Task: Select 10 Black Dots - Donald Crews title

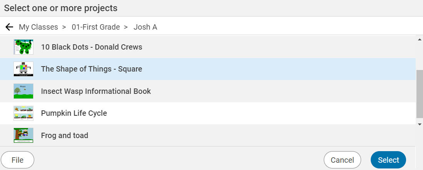Action: pyautogui.click(x=92, y=47)
